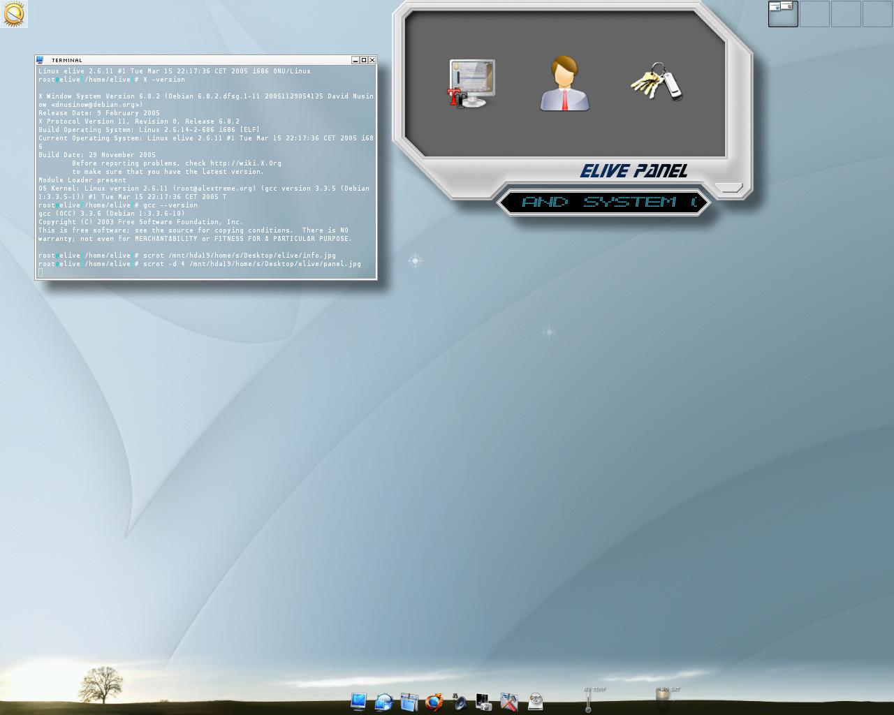894x715 pixels.
Task: Click the ELIVE PANEL title label
Action: point(633,171)
